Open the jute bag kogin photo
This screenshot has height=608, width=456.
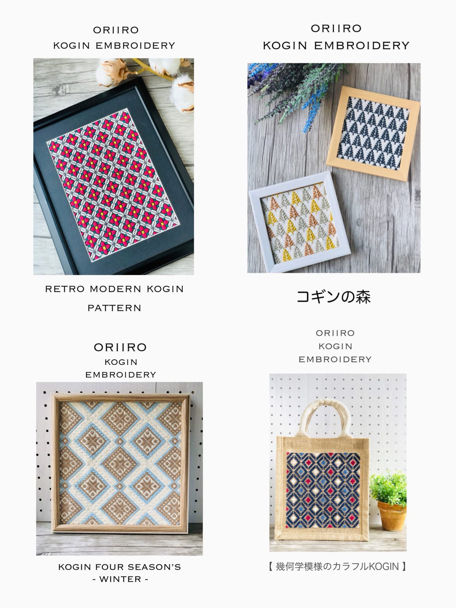click(x=338, y=462)
